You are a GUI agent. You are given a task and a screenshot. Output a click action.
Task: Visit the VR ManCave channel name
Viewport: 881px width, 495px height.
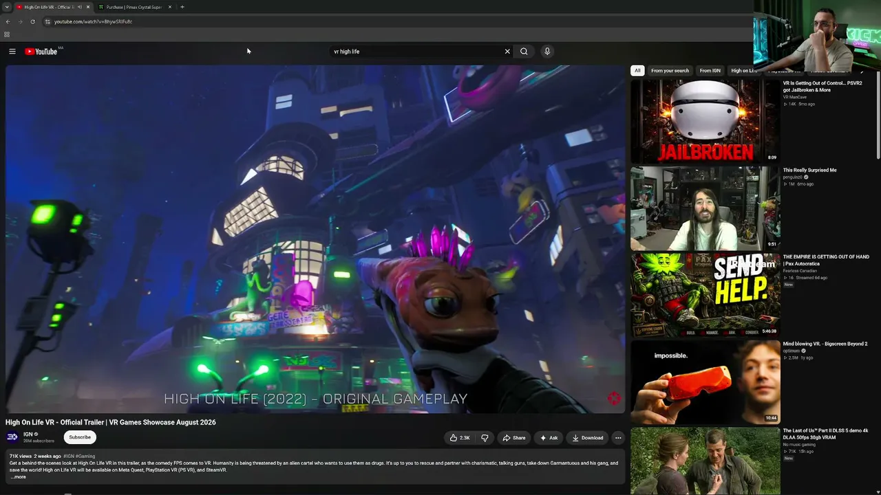point(795,97)
